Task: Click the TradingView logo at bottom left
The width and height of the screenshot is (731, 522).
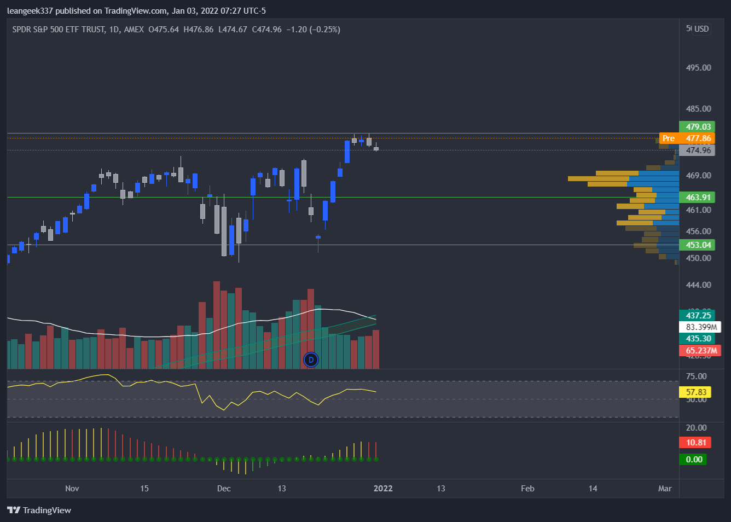Action: click(39, 510)
